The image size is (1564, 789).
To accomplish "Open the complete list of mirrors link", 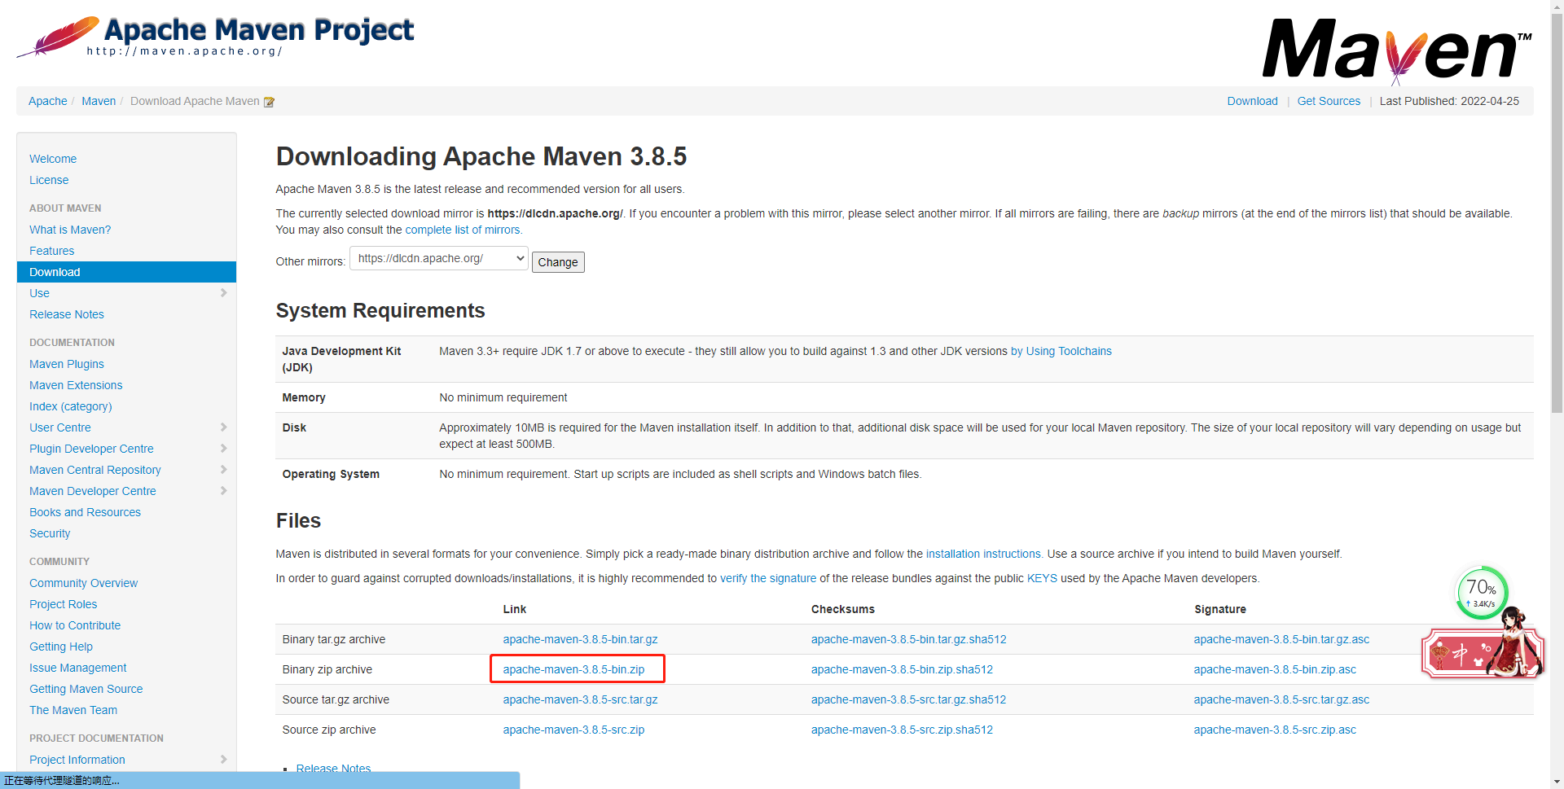I will coord(463,230).
